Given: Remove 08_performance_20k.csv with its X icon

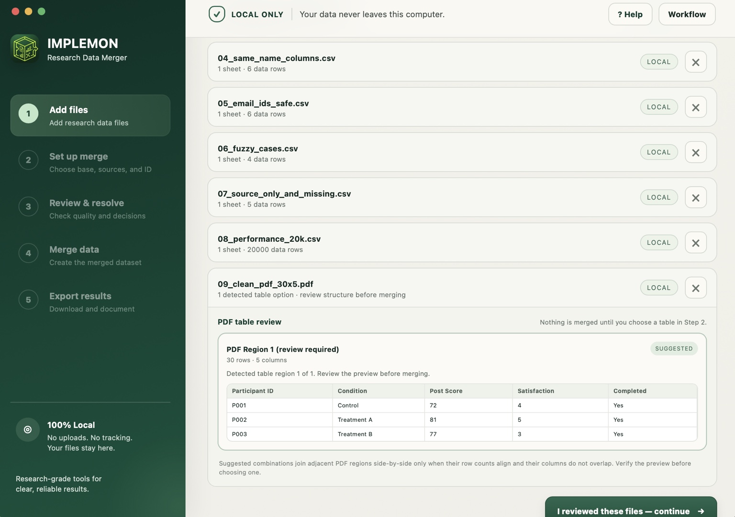Looking at the screenshot, I should (696, 243).
